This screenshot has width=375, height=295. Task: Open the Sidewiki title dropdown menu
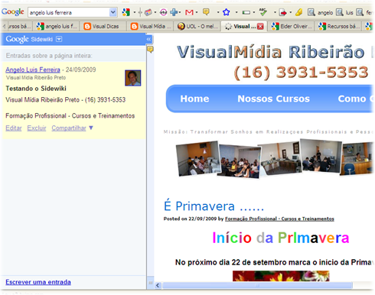coord(59,39)
